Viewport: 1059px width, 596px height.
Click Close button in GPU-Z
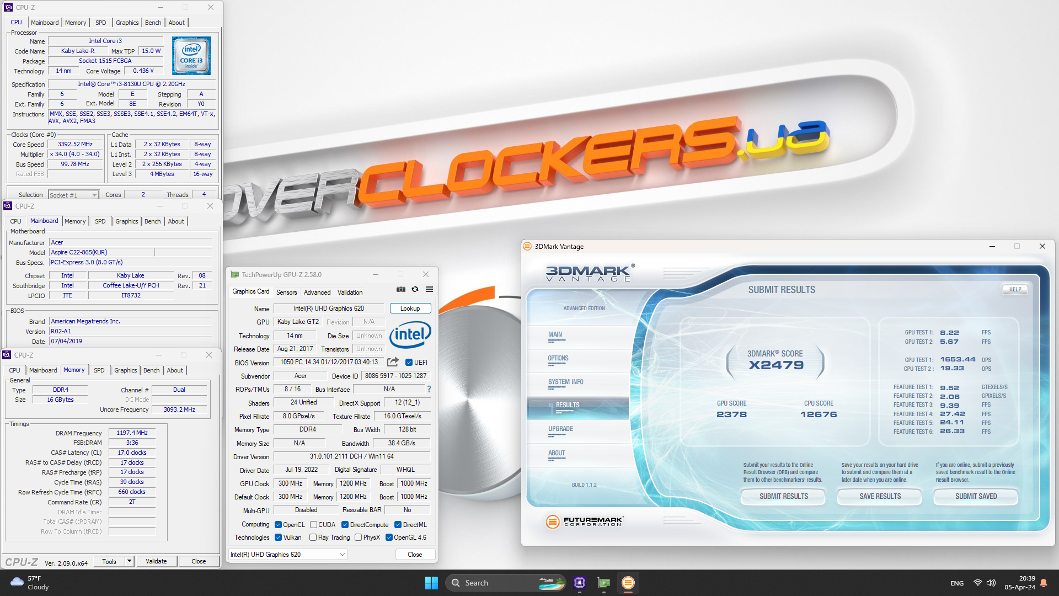click(415, 554)
